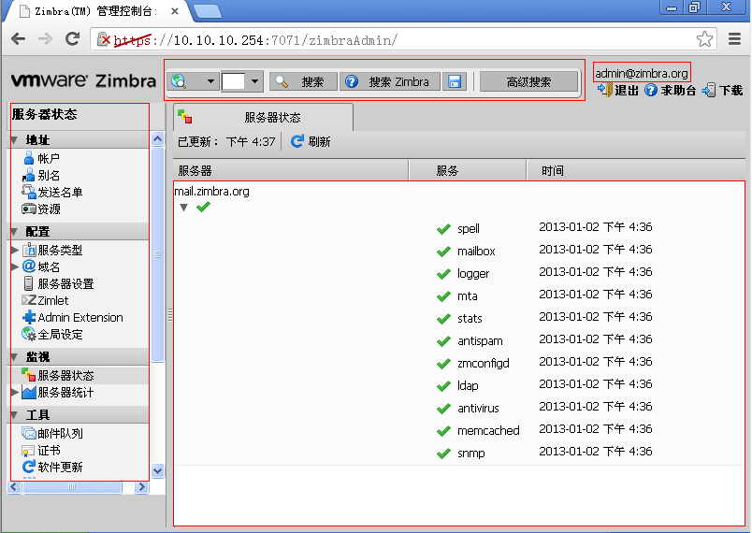Select the mailbox service row
Image resolution: width=752 pixels, height=533 pixels.
click(x=459, y=251)
